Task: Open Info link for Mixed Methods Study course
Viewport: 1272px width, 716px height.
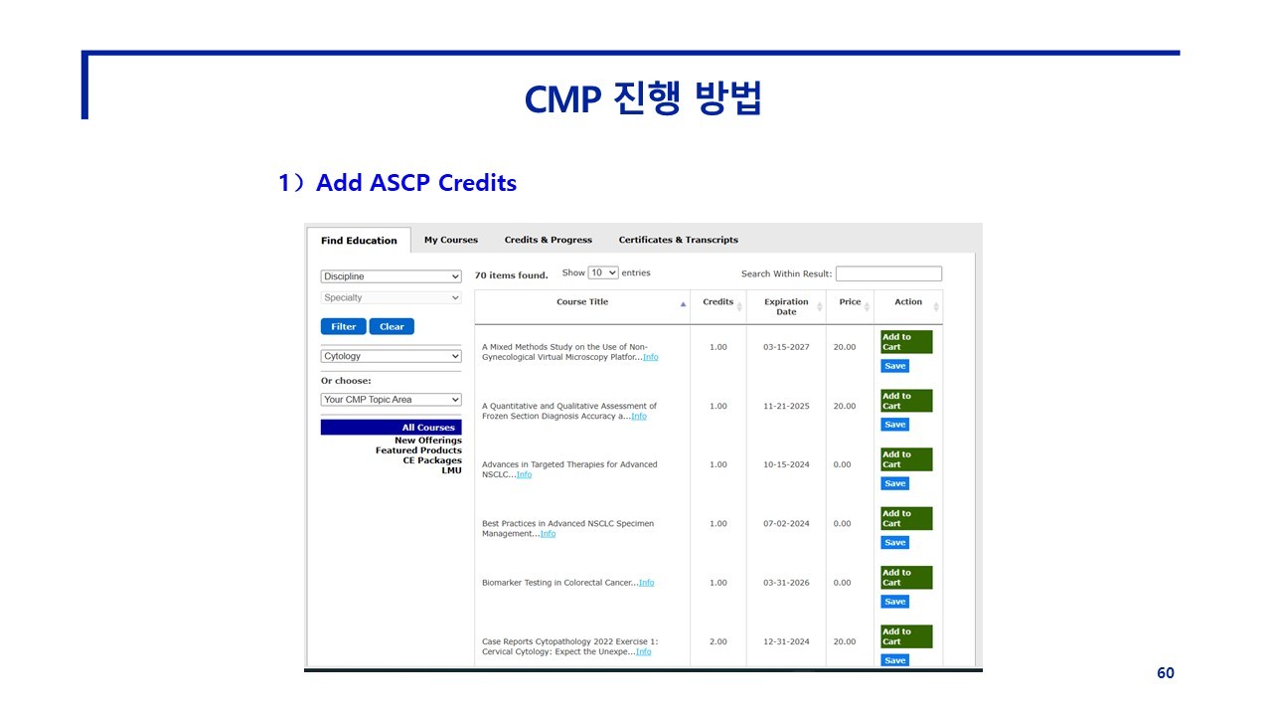Action: tap(650, 357)
